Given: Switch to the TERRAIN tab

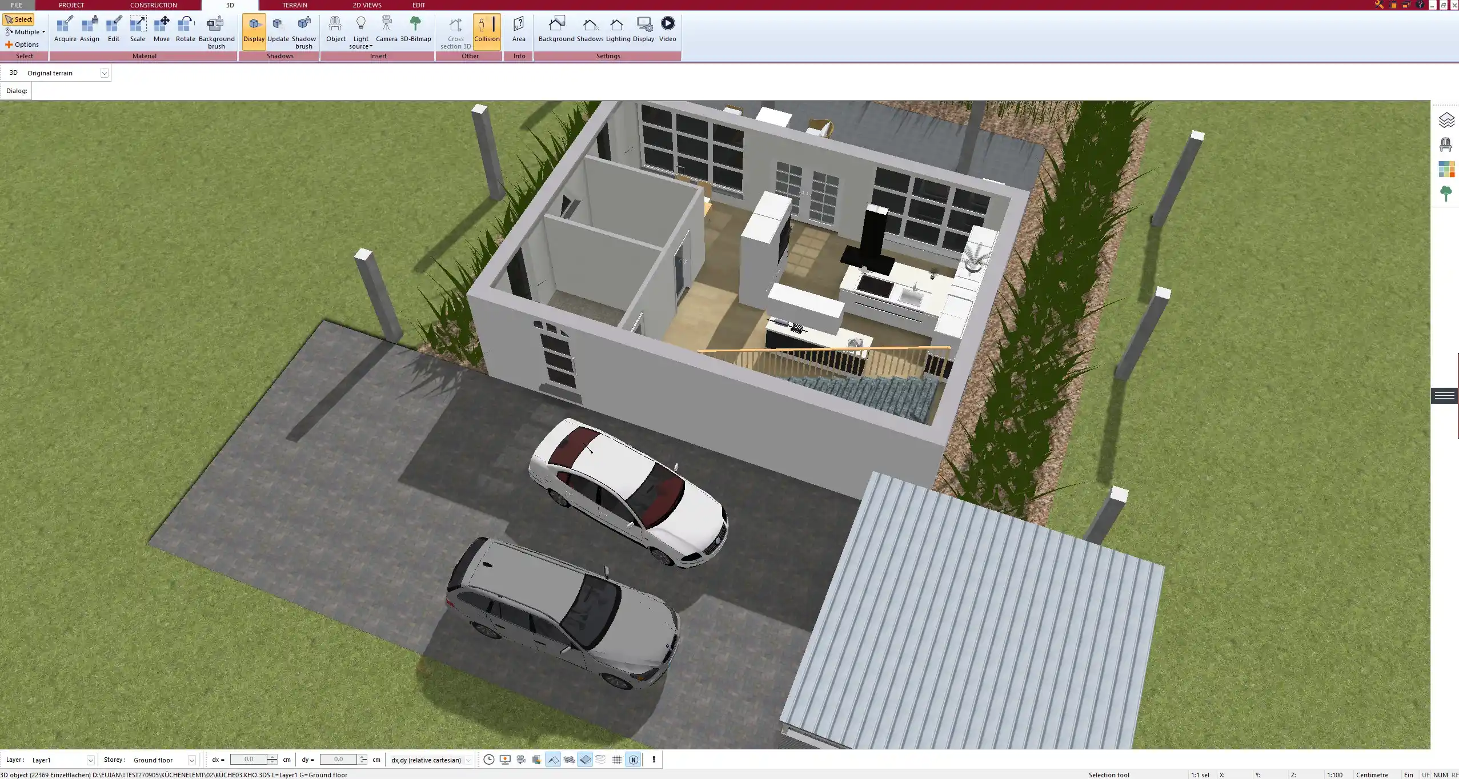Looking at the screenshot, I should pyautogui.click(x=295, y=5).
